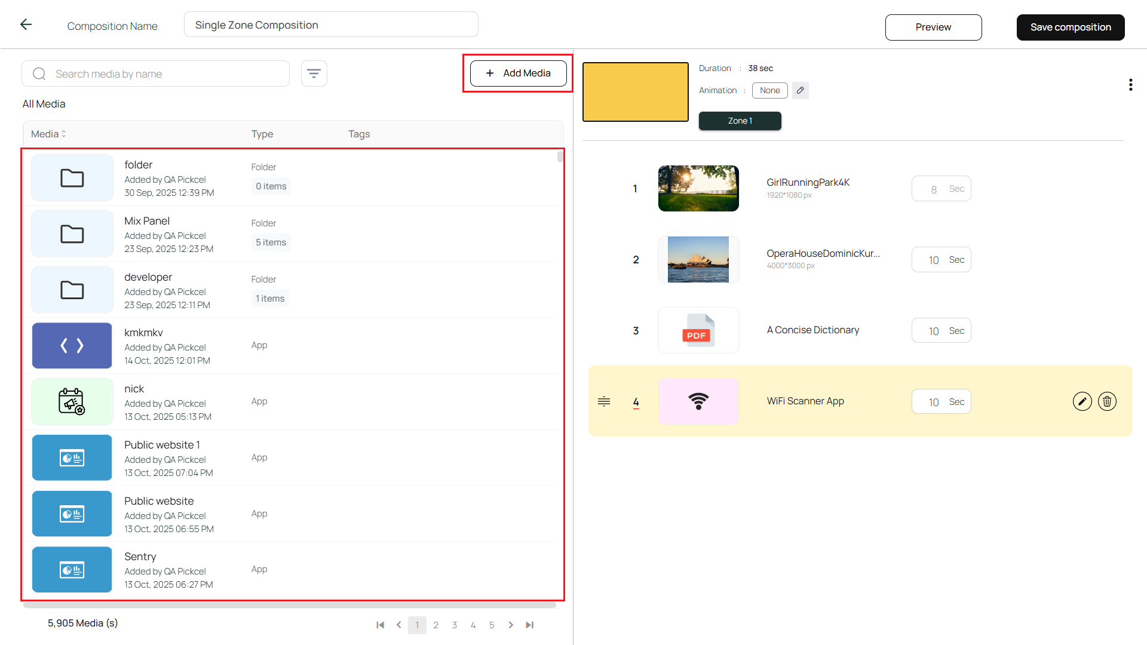This screenshot has height=645, width=1147.
Task: Select page 3 of media list
Action: click(x=455, y=625)
